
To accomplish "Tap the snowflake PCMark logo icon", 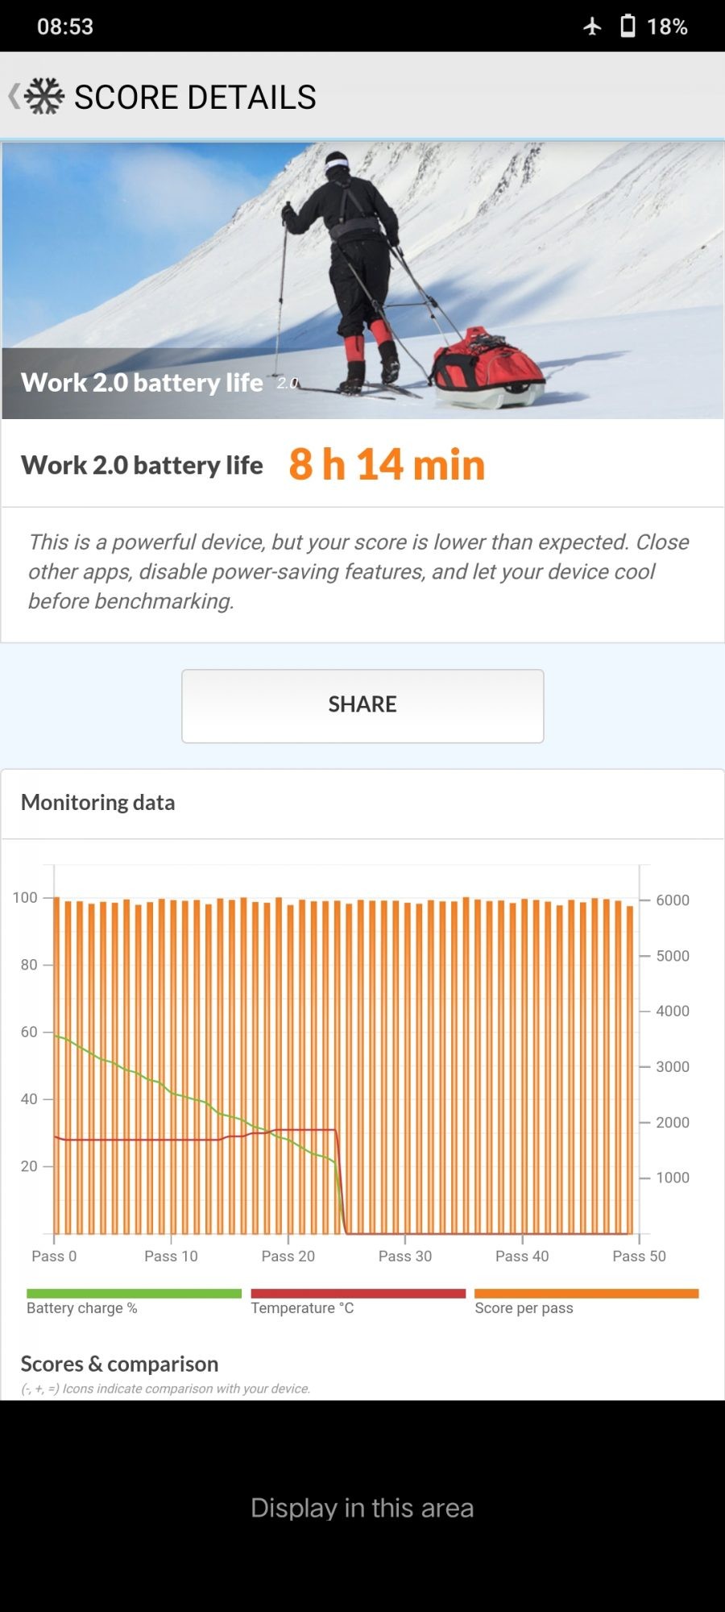I will [44, 97].
